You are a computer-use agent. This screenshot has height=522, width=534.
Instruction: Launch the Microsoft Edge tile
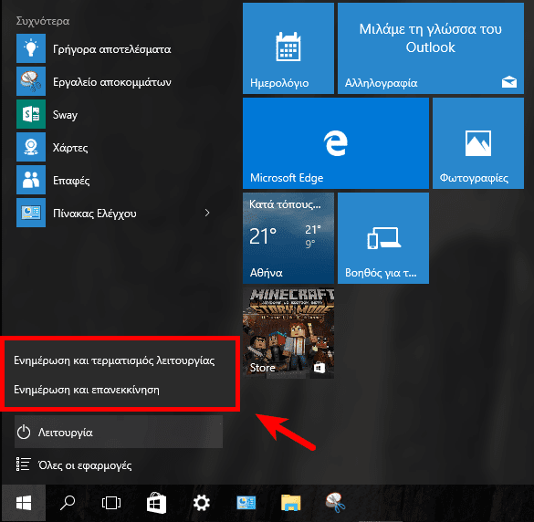(335, 143)
